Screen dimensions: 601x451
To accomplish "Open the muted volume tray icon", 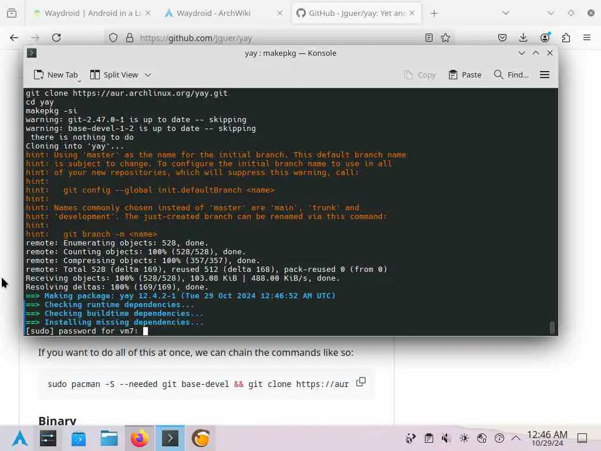I will pos(446,438).
